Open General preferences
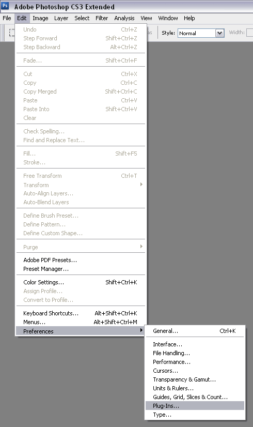 195,331
